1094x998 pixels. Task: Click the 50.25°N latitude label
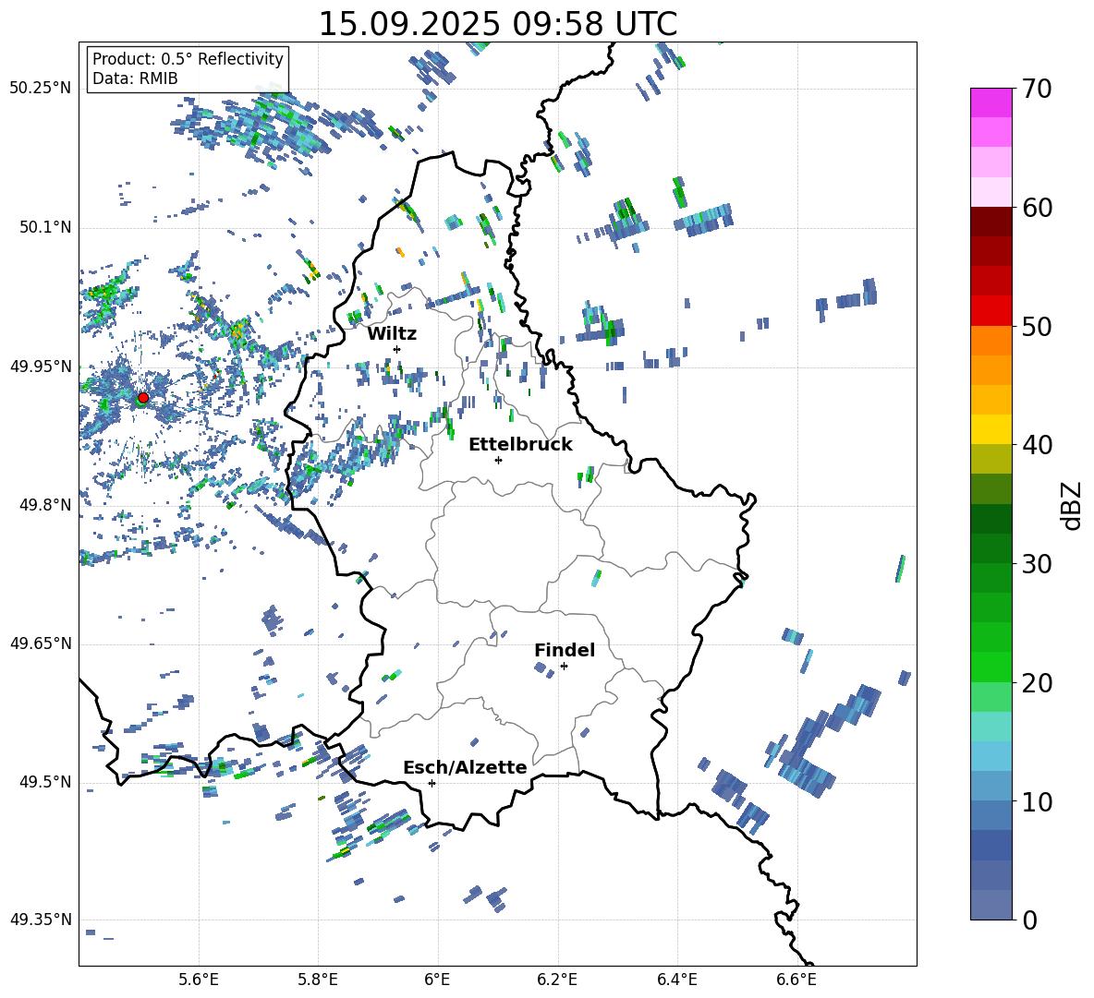pyautogui.click(x=41, y=89)
